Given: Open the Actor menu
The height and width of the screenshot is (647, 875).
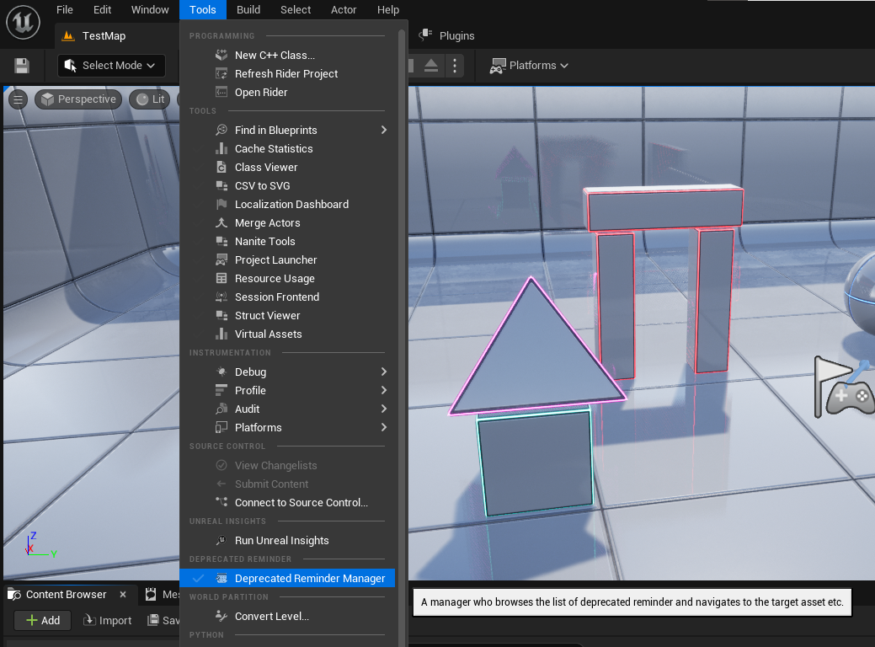Looking at the screenshot, I should (344, 9).
